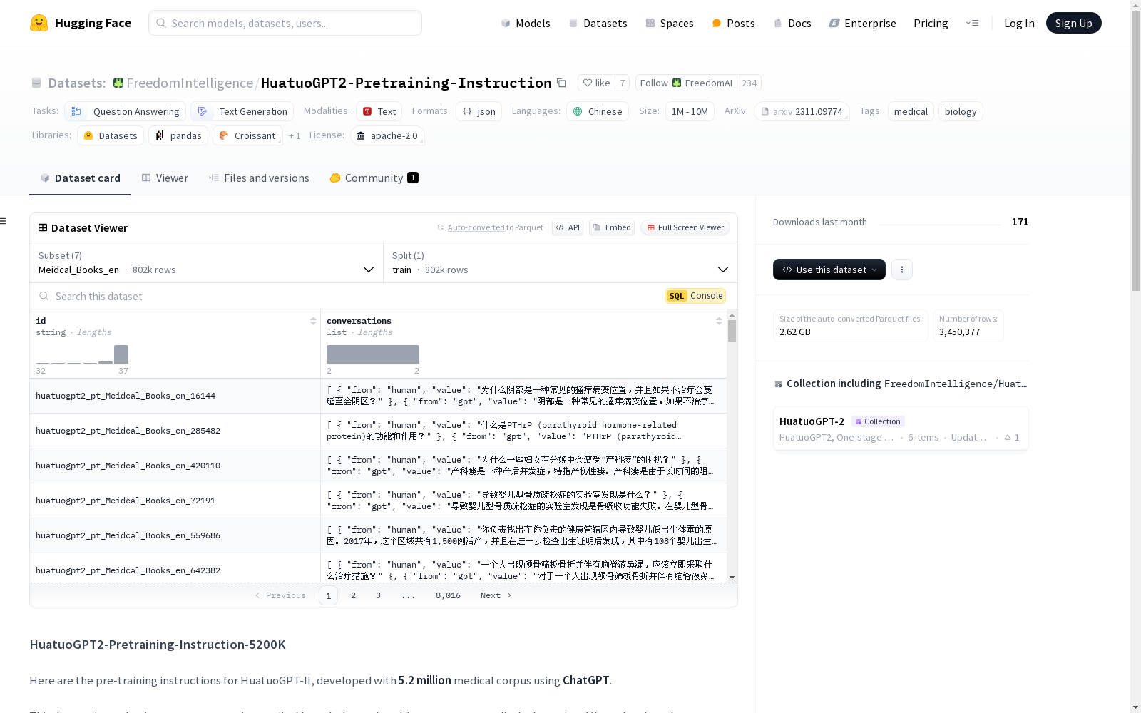Click the three-dot options button beside Use this dataset
Image resolution: width=1141 pixels, height=713 pixels.
point(902,270)
